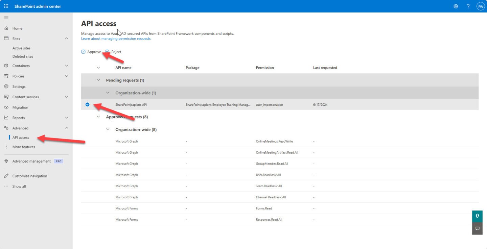Expand the Content services chevron
This screenshot has width=487, height=249.
coord(66,97)
